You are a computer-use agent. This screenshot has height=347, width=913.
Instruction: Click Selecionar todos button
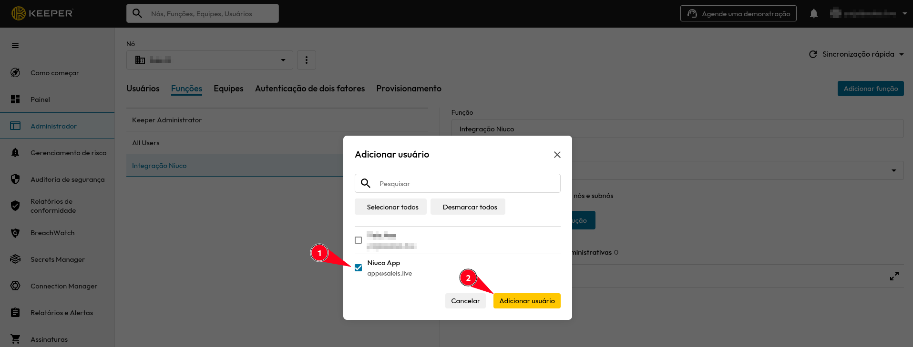tap(390, 207)
